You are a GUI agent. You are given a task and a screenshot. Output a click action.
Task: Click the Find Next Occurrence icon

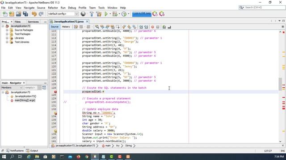tap(107, 27)
